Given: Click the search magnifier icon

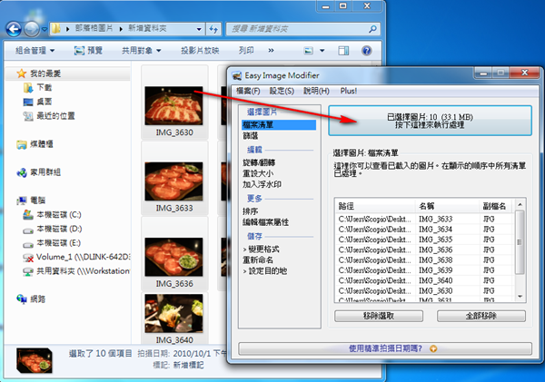Looking at the screenshot, I should click(x=372, y=29).
